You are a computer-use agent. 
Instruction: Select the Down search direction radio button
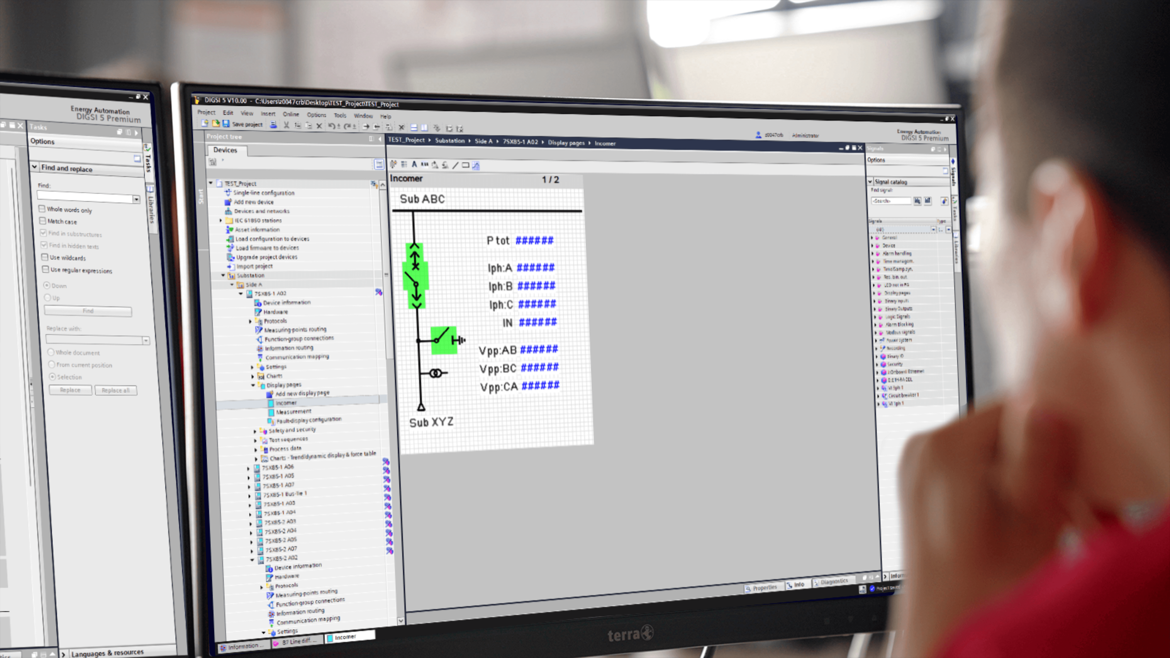(46, 285)
